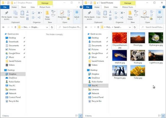The height and width of the screenshot is (118, 166).
Task: Switch to View tab in Dropbox Photos window
Action: (x=32, y=7)
